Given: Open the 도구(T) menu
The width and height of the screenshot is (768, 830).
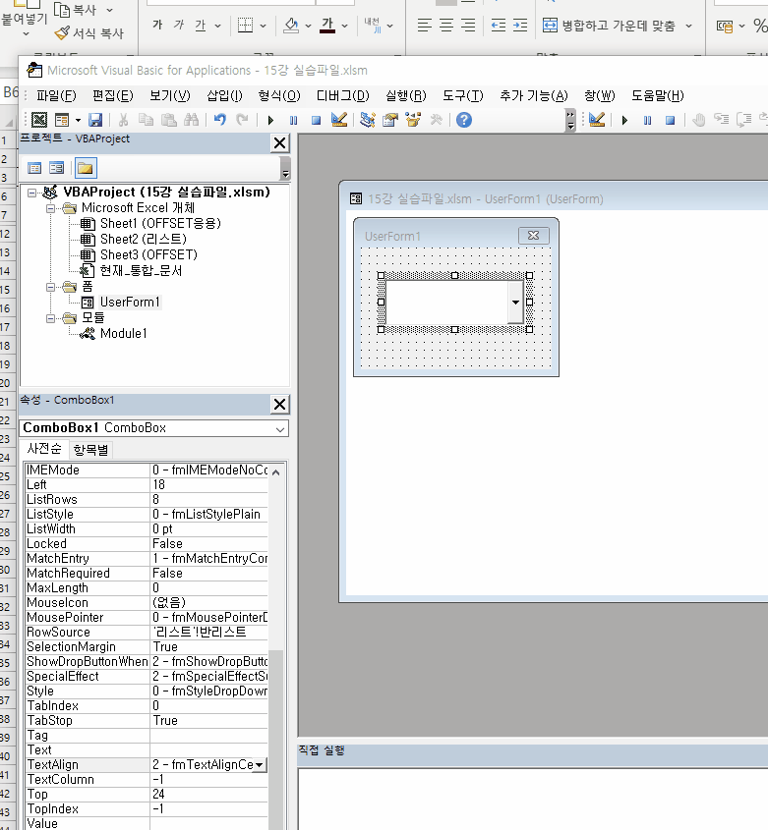Looking at the screenshot, I should [463, 96].
